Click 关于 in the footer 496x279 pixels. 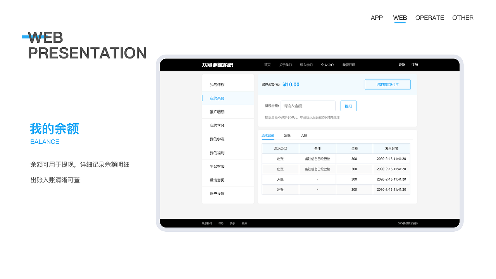[232, 224]
